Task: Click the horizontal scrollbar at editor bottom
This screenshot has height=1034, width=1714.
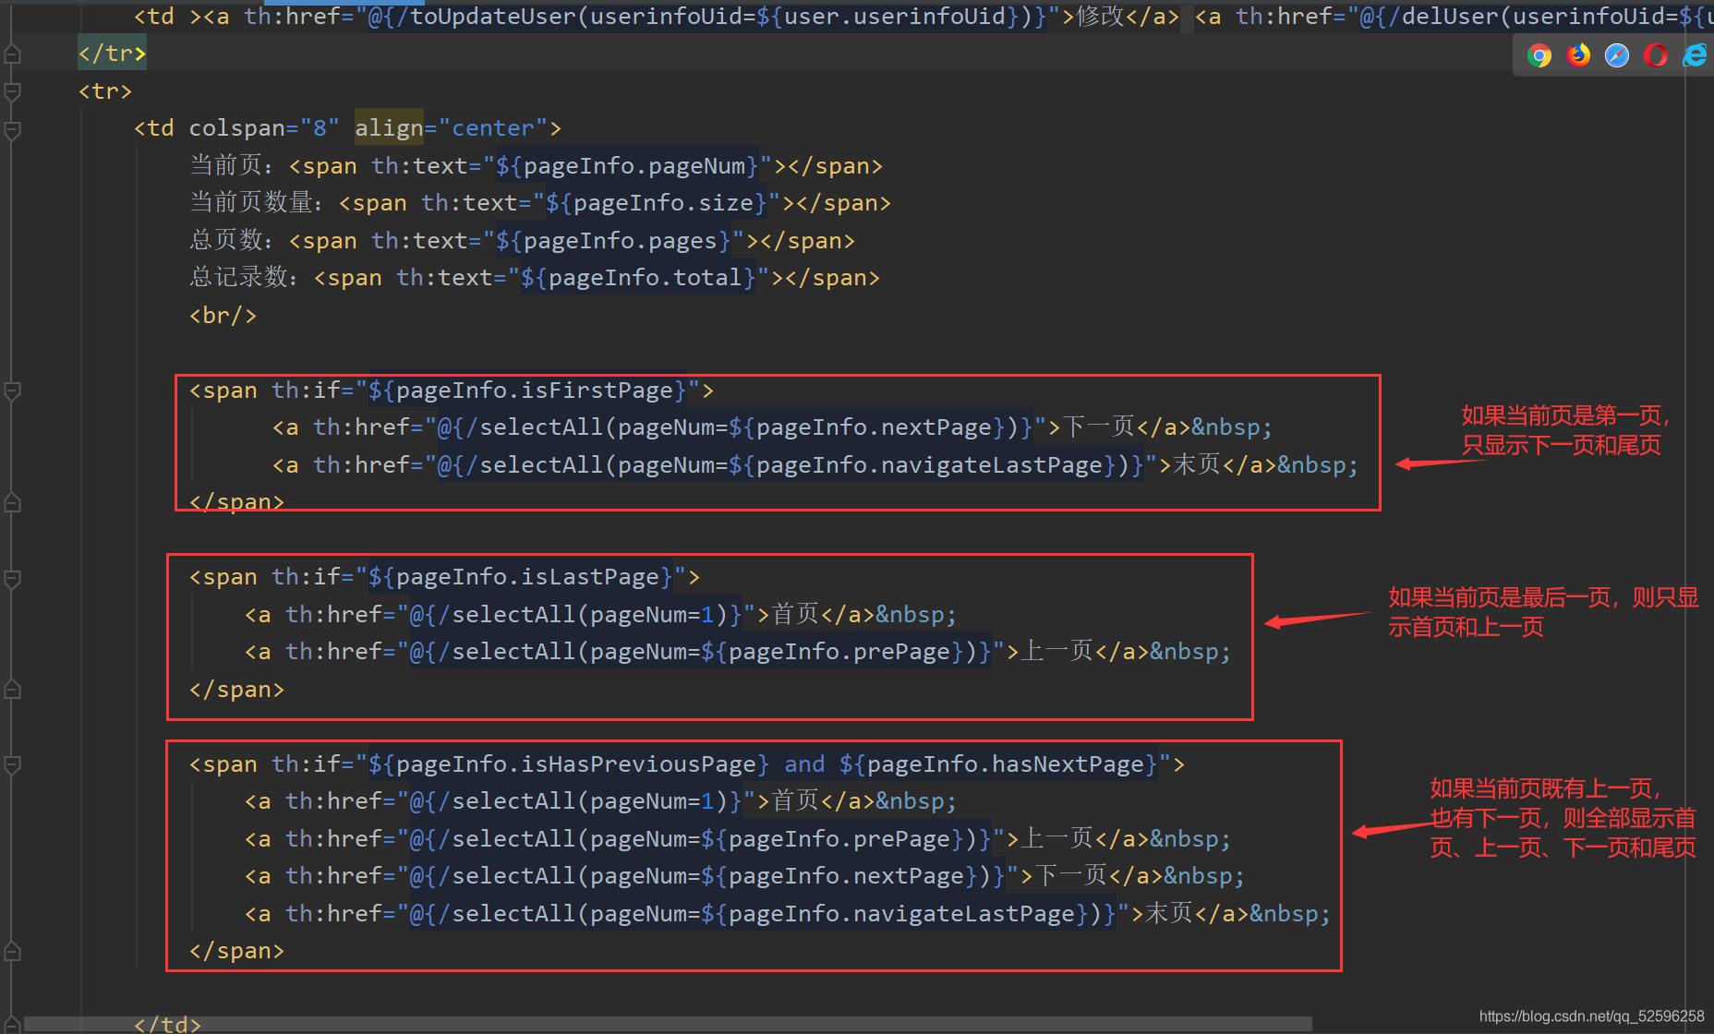Action: tap(667, 1024)
